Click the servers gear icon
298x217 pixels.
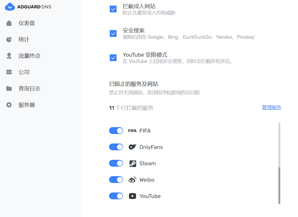9,105
